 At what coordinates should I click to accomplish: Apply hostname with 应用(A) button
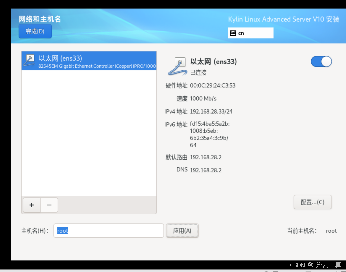[182, 231]
